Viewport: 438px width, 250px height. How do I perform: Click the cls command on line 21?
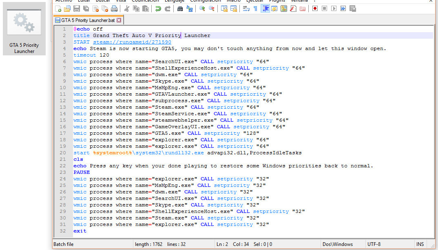pos(78,159)
